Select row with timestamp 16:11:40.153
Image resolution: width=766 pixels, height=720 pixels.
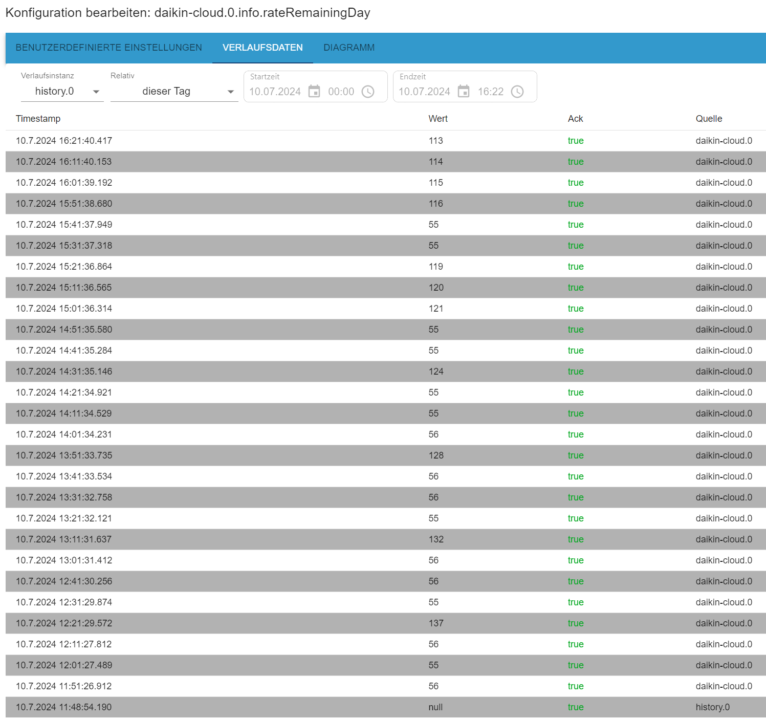coord(386,162)
